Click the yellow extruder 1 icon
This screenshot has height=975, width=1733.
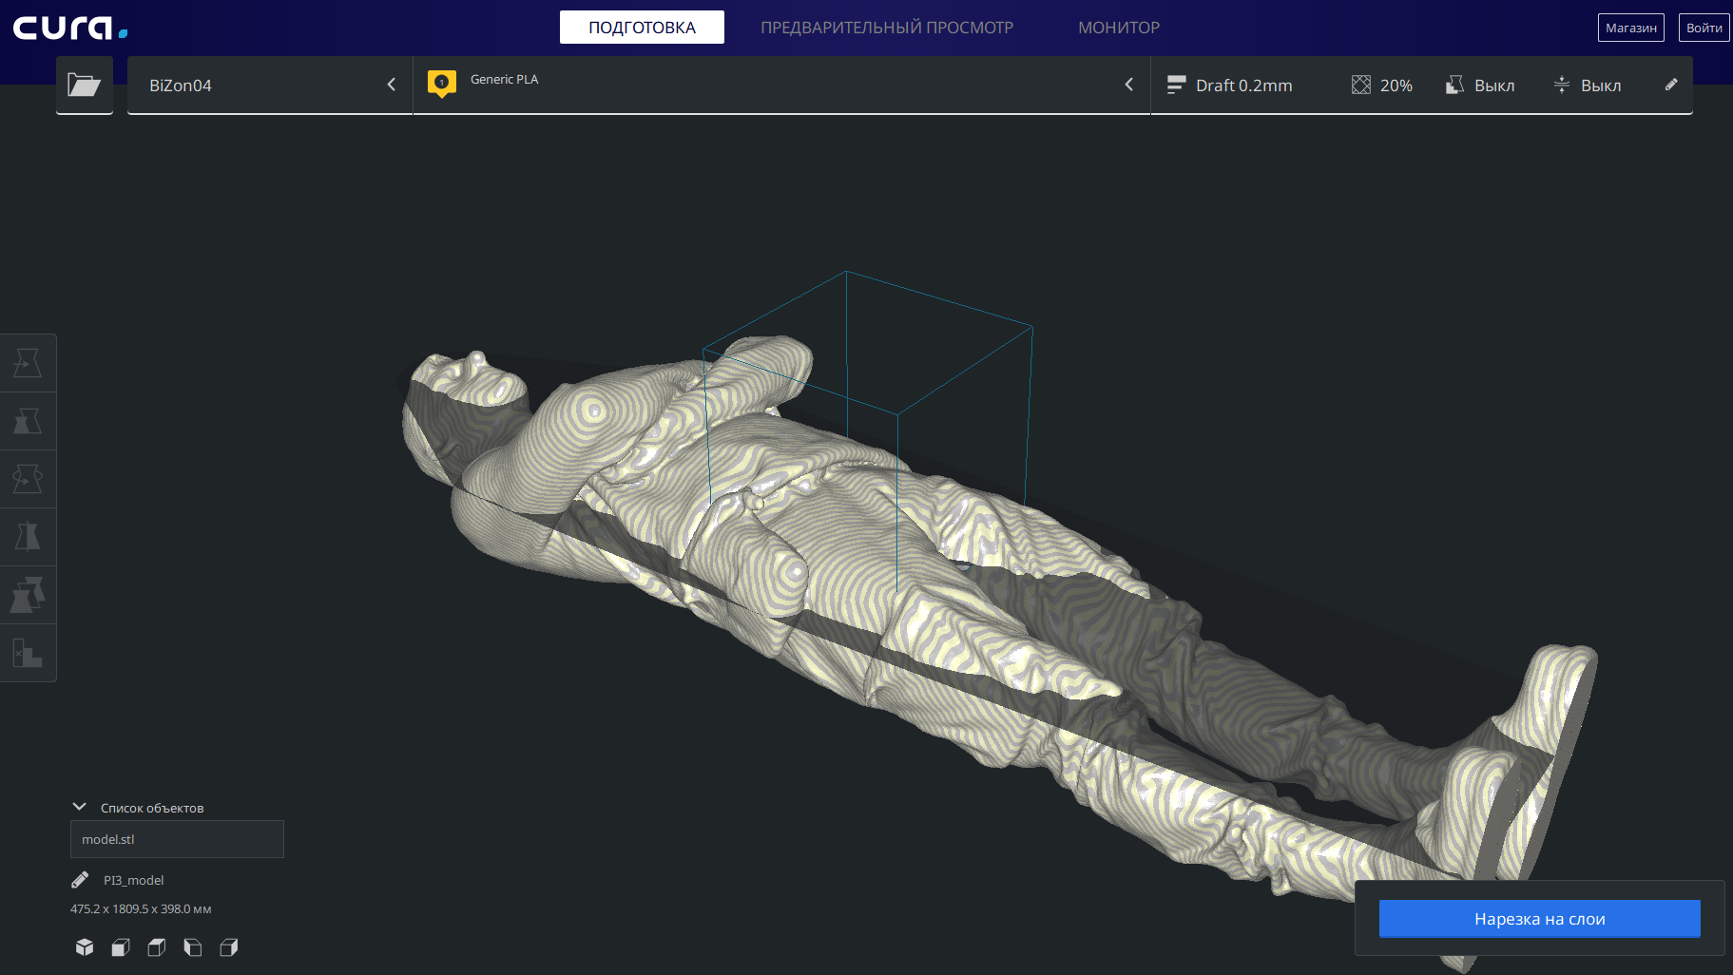click(442, 84)
